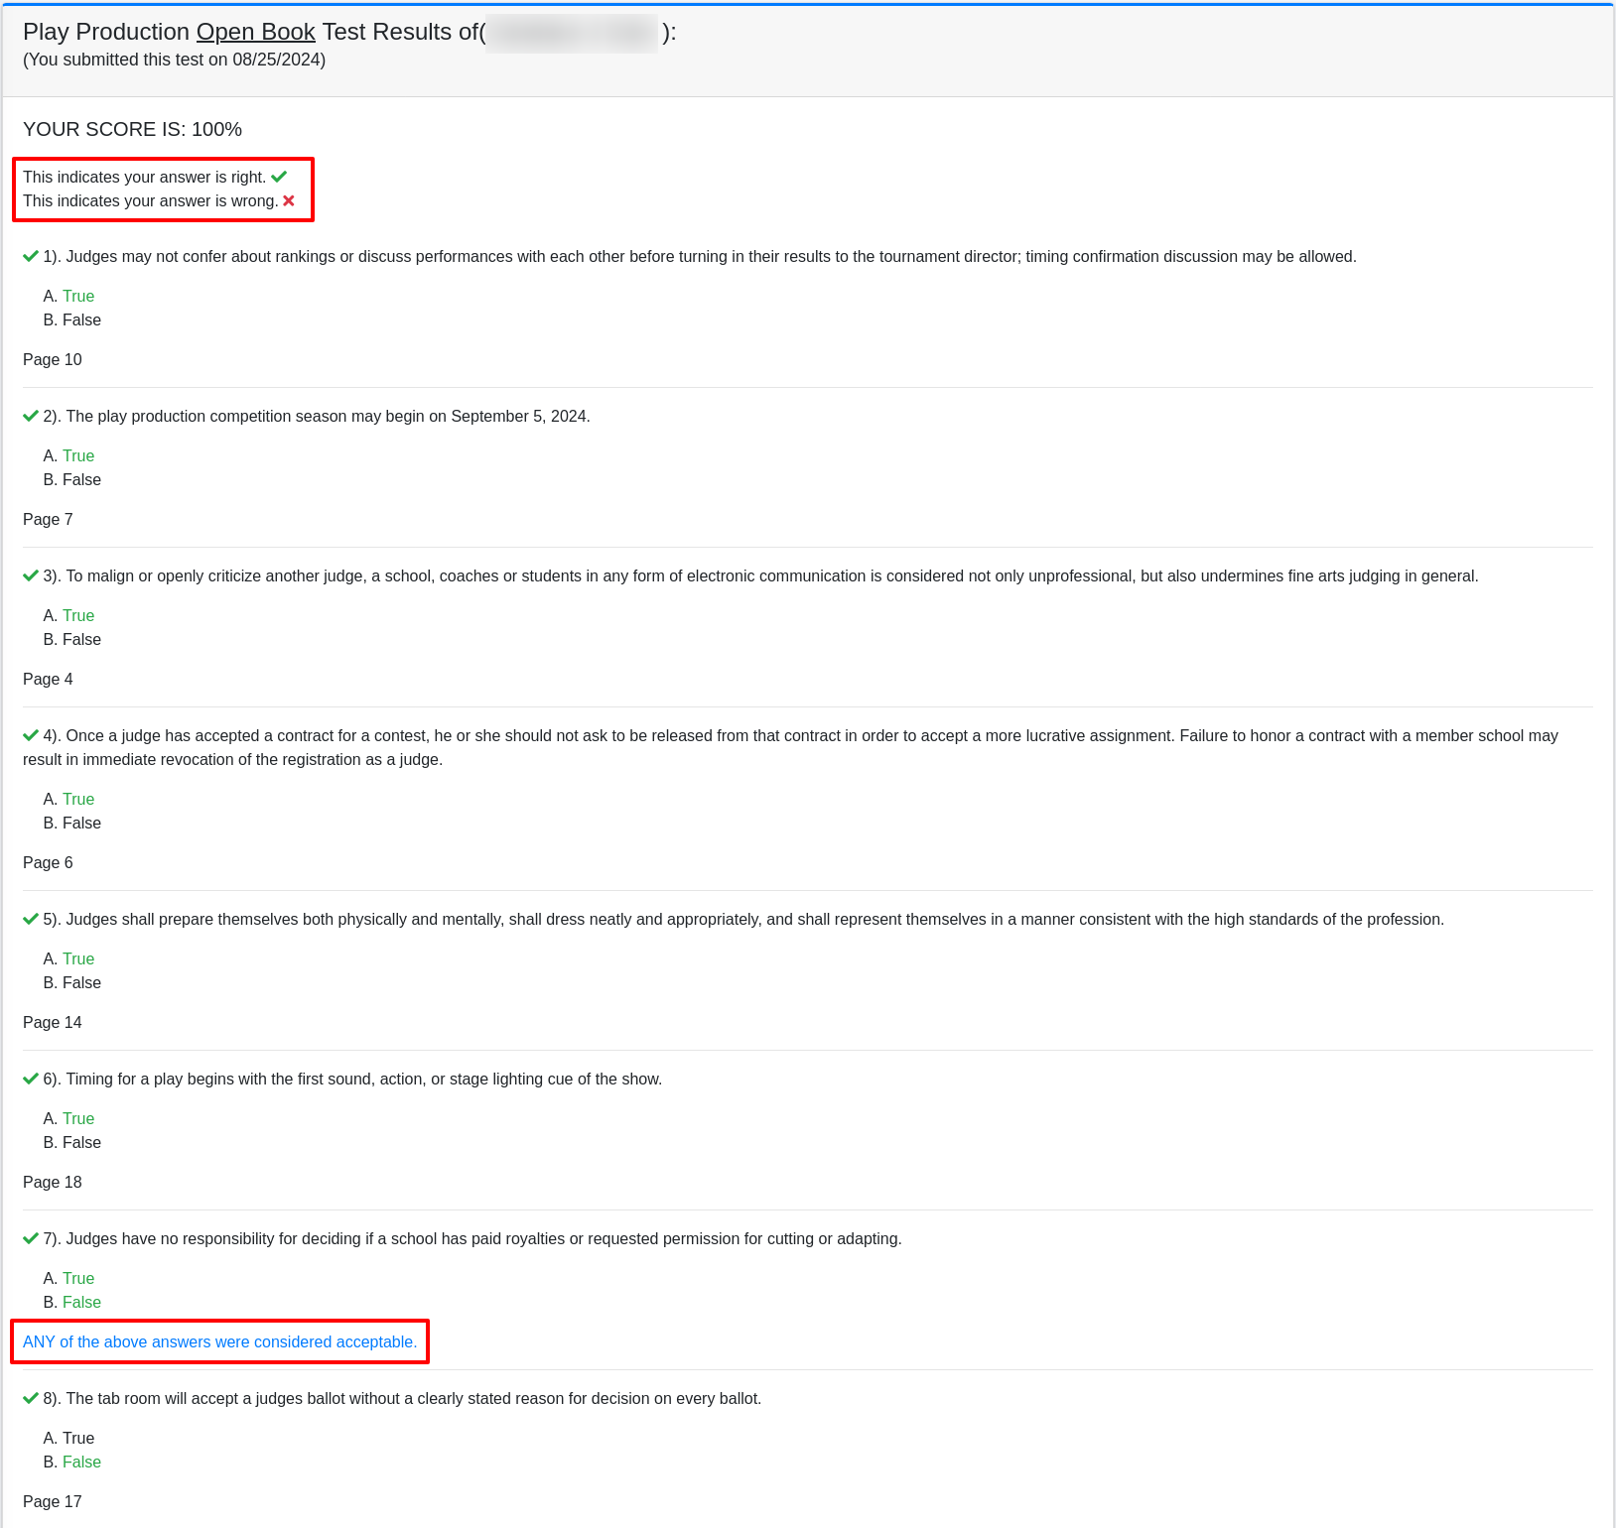Choose True under the timing question 6
This screenshot has height=1528, width=1616.
pos(78,1119)
